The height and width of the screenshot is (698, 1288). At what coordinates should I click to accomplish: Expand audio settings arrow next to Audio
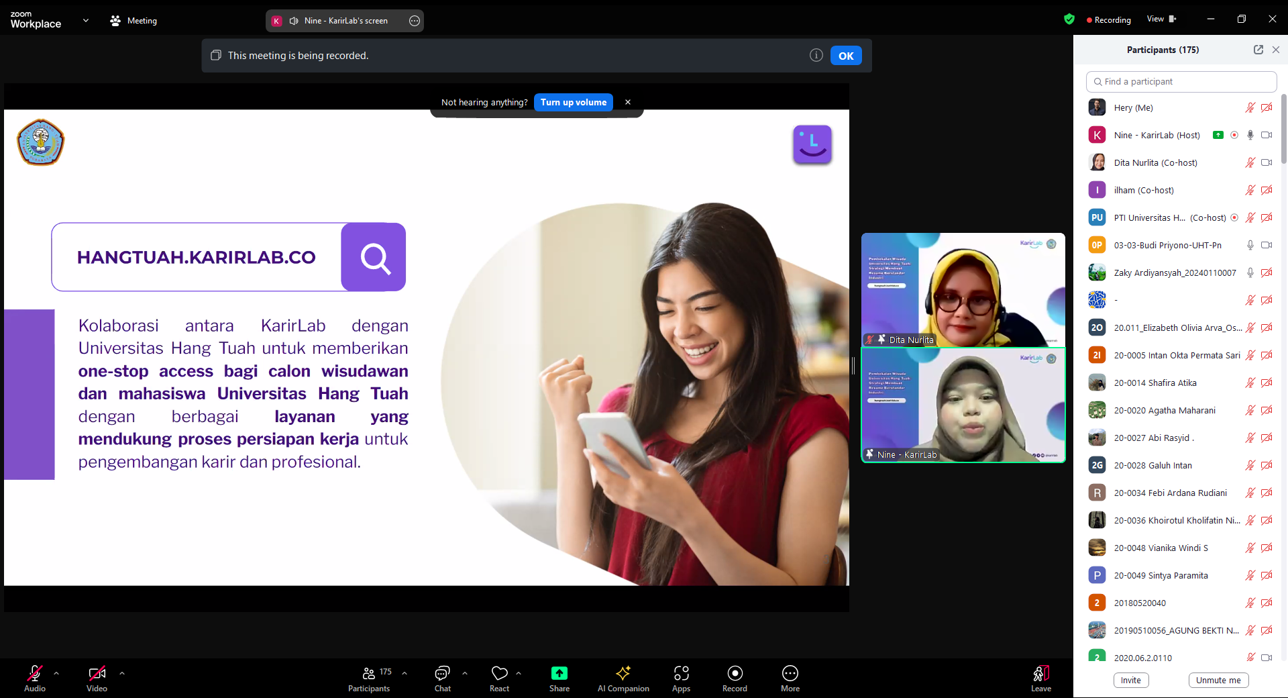56,672
